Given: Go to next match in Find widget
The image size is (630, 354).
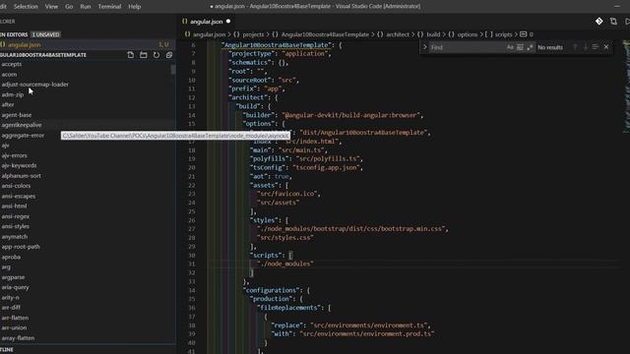Looking at the screenshot, I should (586, 47).
